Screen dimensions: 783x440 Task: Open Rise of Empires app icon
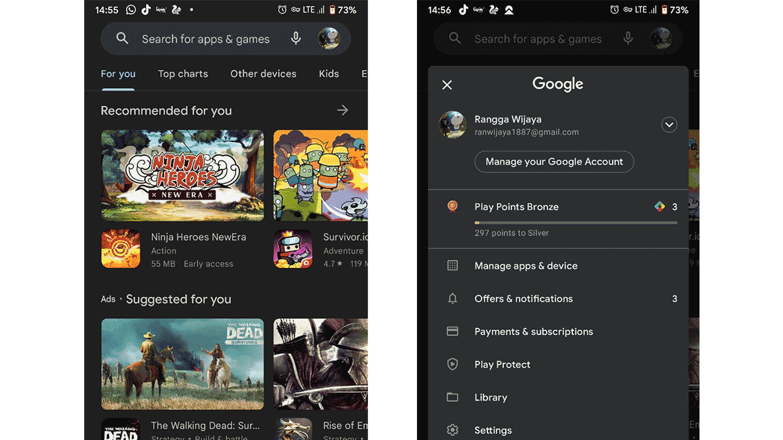click(293, 429)
